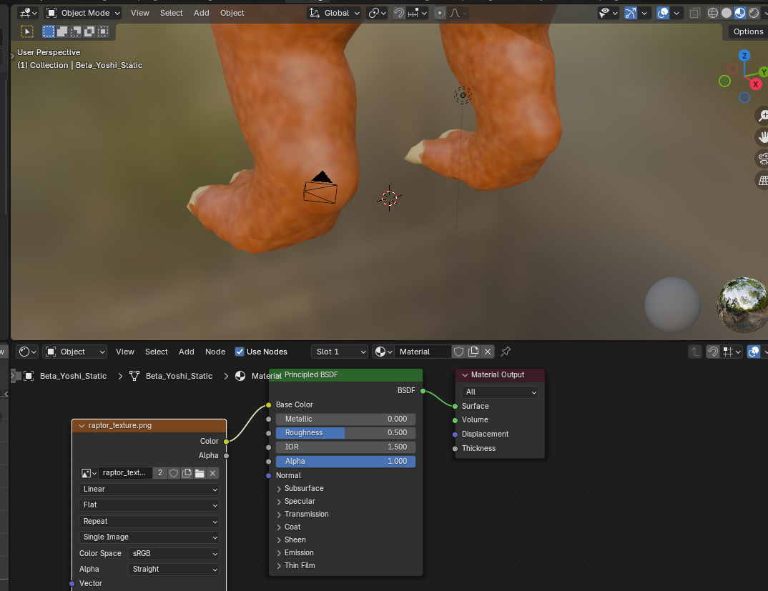
Task: Click the Z axis on navigation gizmo
Action: (744, 55)
